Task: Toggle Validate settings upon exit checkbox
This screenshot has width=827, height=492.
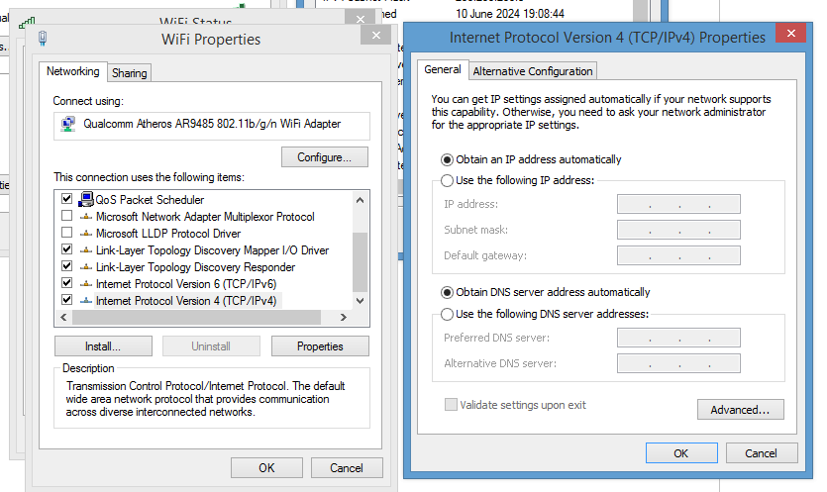Action: (x=451, y=405)
